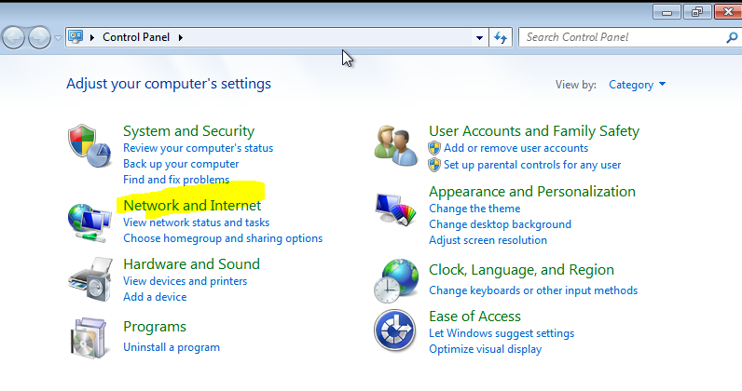This screenshot has height=391, width=742.
Task: Click Change the theme link
Action: 474,209
